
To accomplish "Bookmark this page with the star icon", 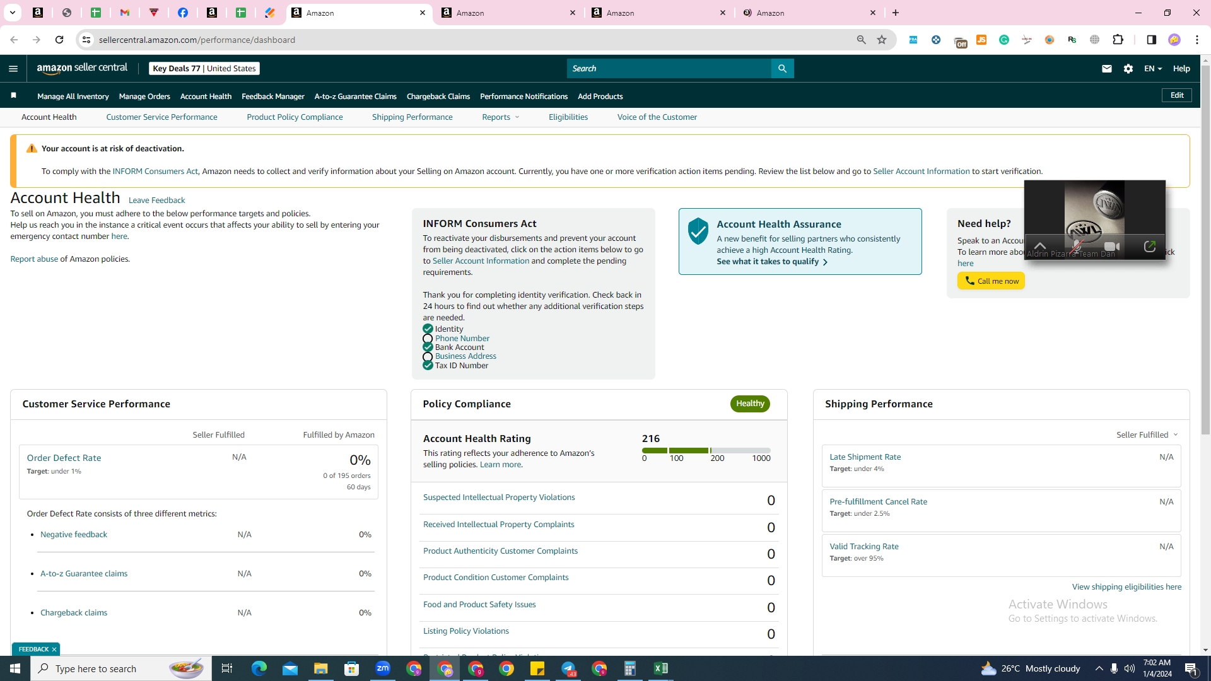I will (x=882, y=40).
